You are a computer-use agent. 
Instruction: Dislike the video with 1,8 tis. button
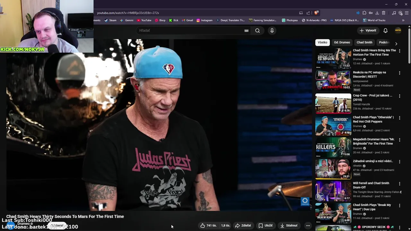[x=225, y=226]
